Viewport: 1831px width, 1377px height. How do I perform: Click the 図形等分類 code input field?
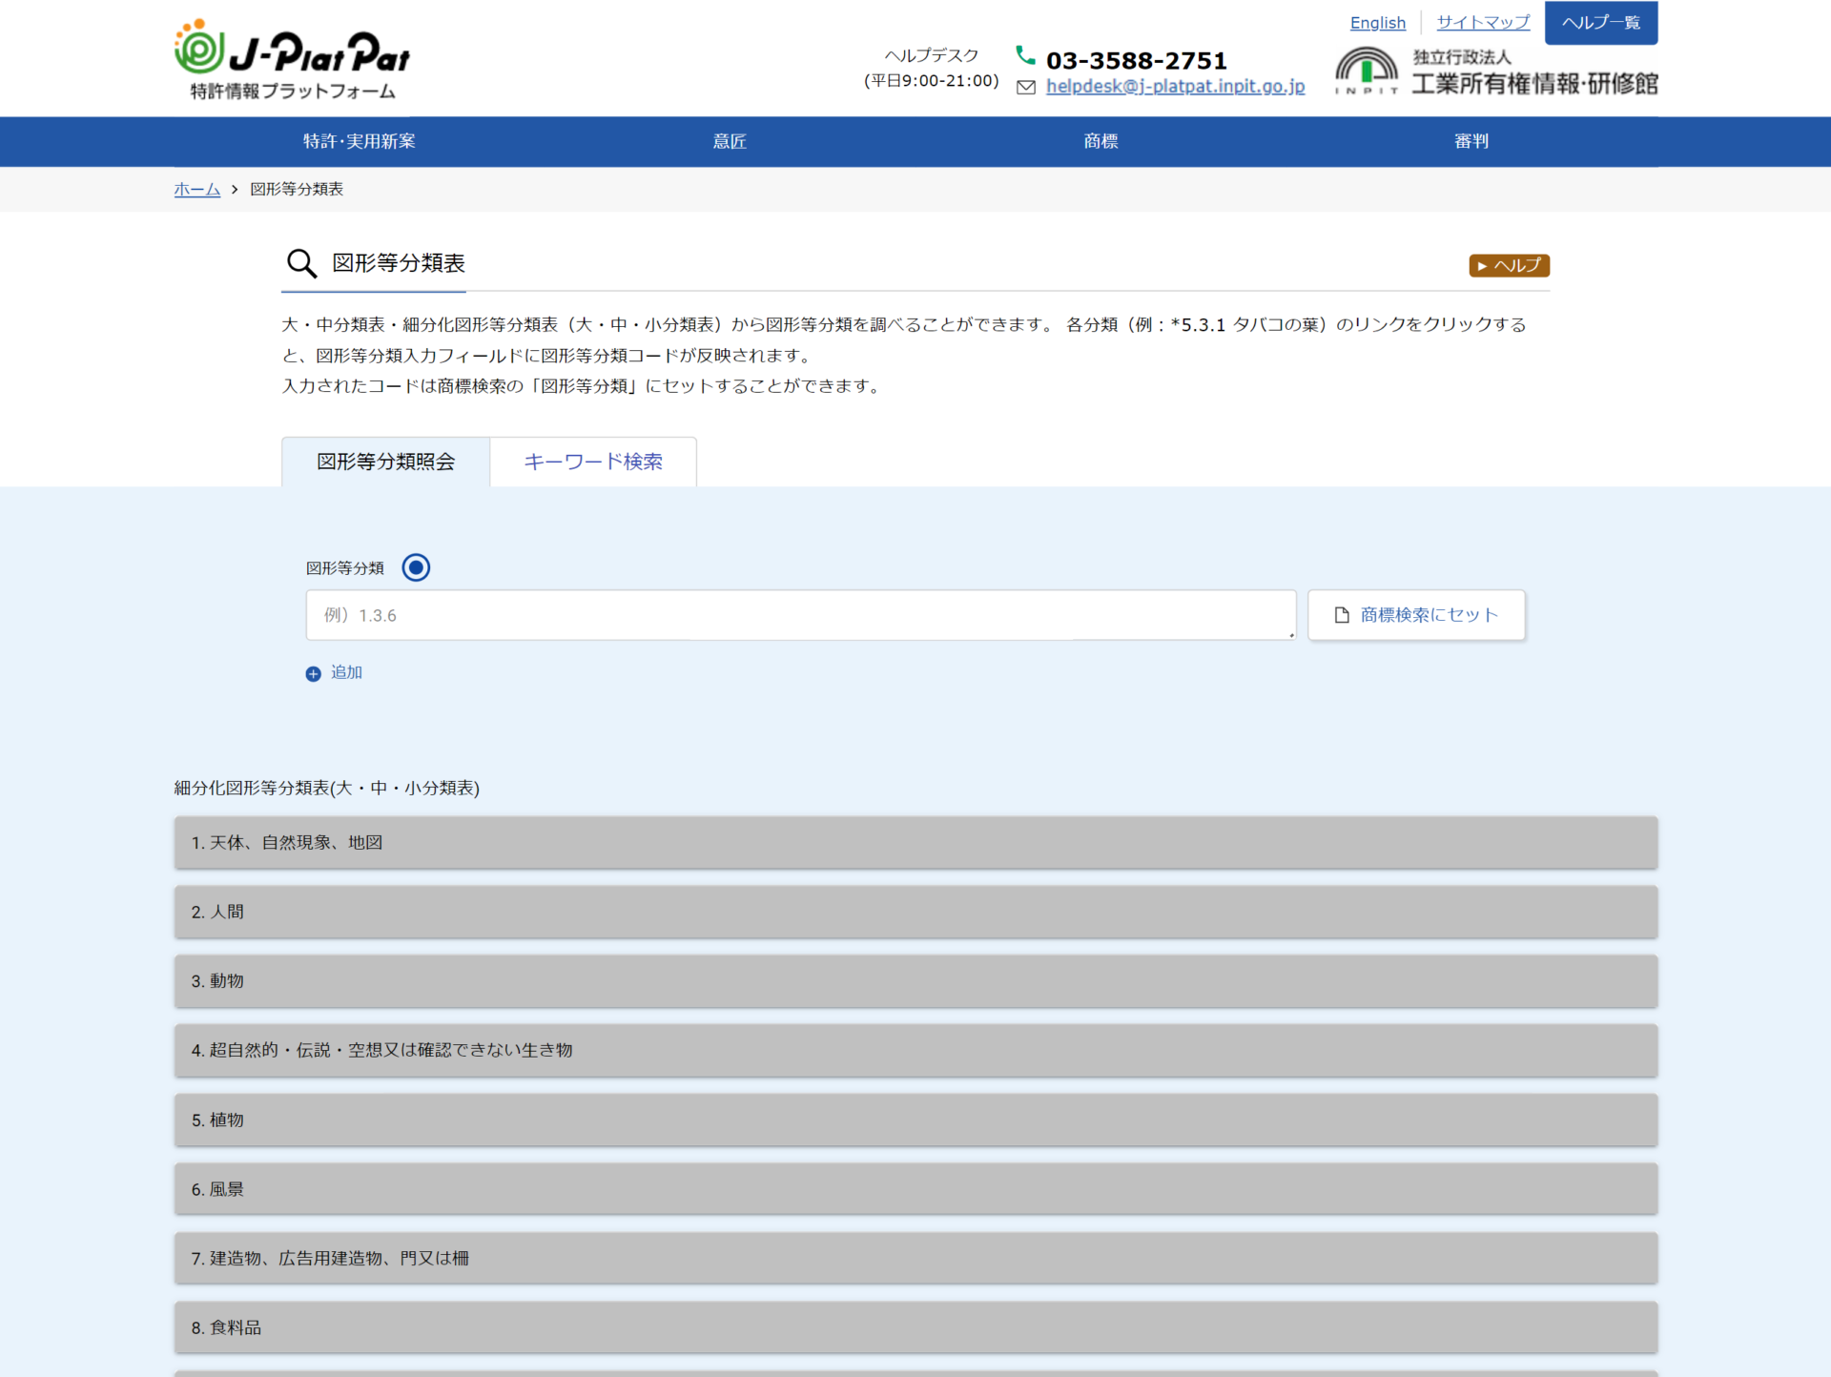tap(800, 615)
